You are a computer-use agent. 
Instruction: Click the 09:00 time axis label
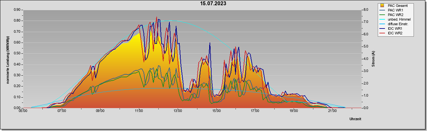click(100, 111)
